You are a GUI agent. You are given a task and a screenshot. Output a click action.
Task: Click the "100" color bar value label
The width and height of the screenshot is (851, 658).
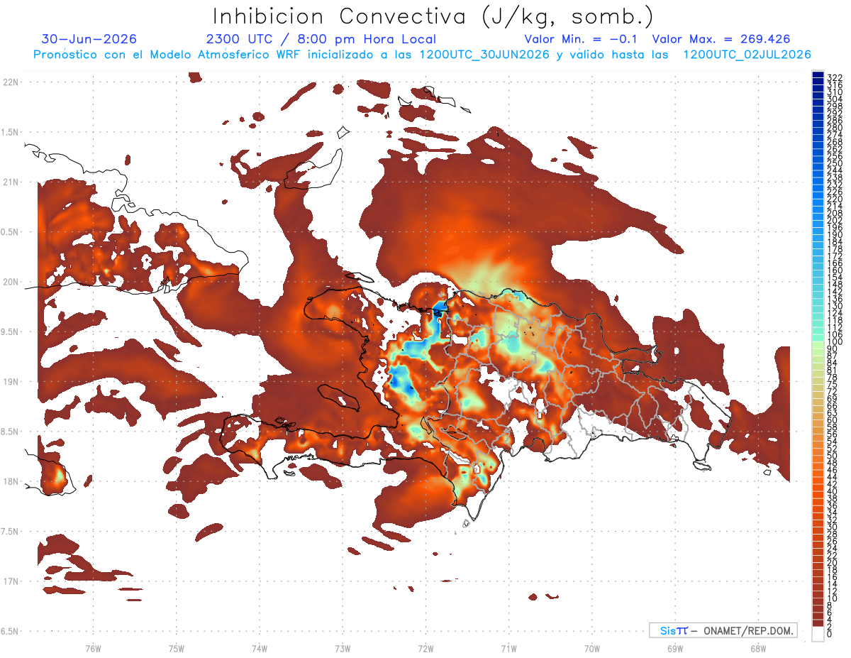point(835,342)
